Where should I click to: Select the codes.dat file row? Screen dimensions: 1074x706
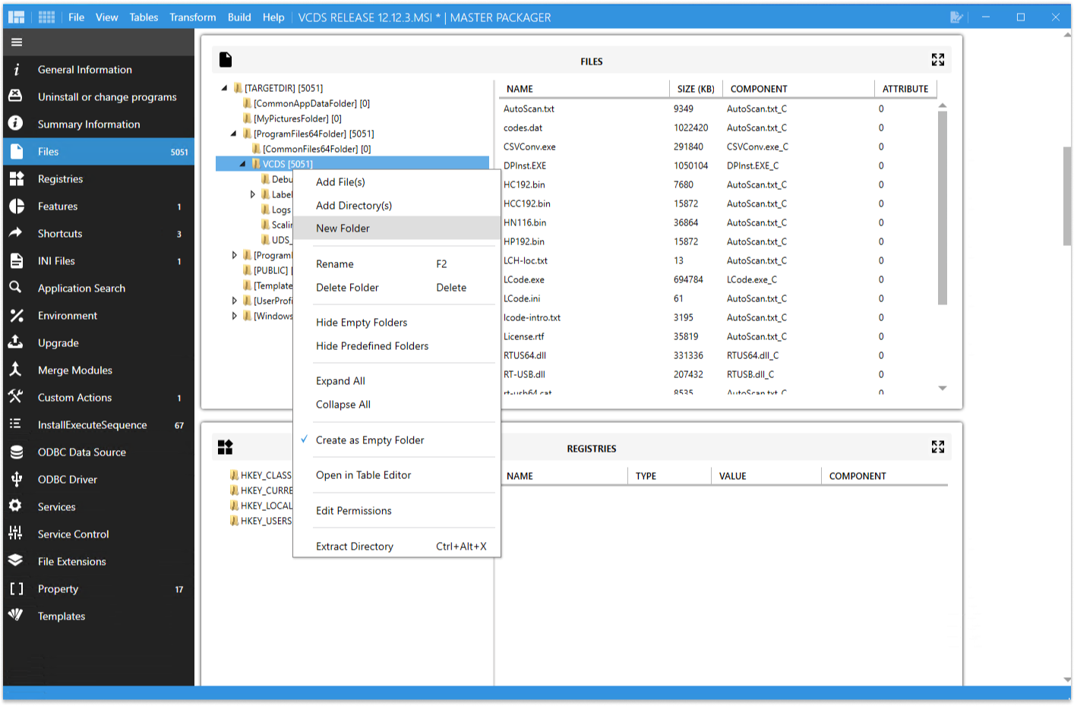716,128
